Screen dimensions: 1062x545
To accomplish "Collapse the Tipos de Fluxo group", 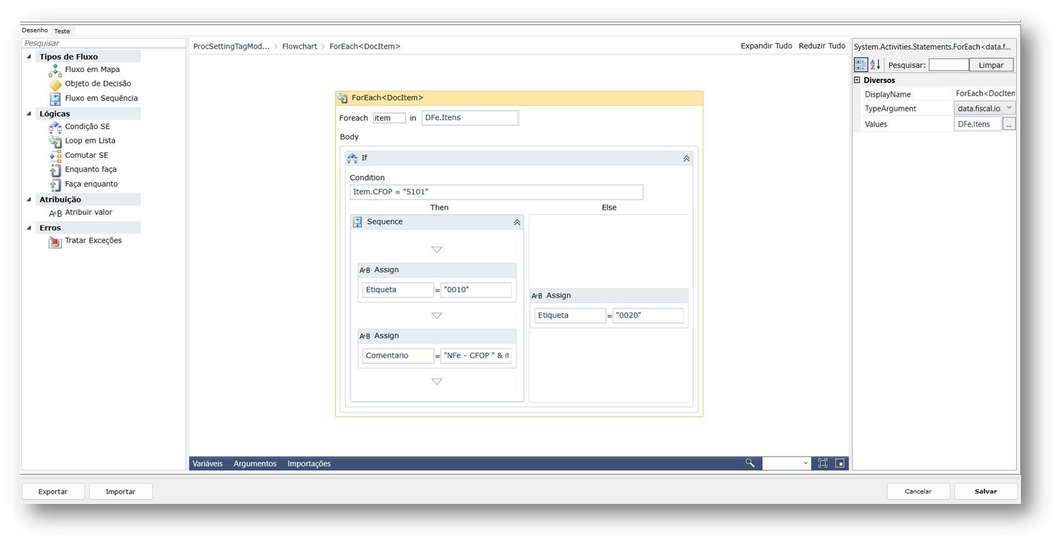I will 29,57.
